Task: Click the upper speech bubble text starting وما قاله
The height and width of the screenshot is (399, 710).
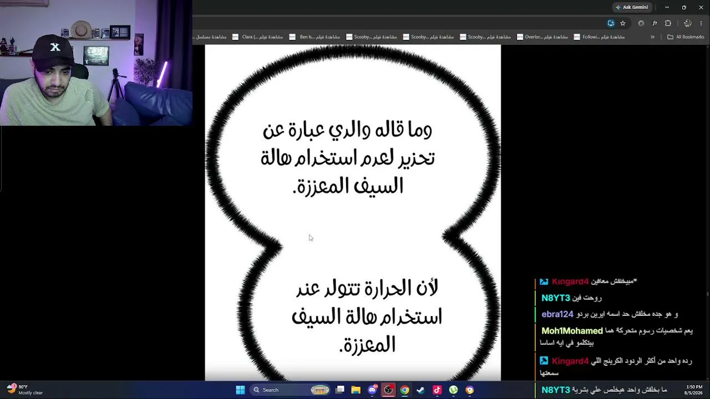Action: point(347,158)
